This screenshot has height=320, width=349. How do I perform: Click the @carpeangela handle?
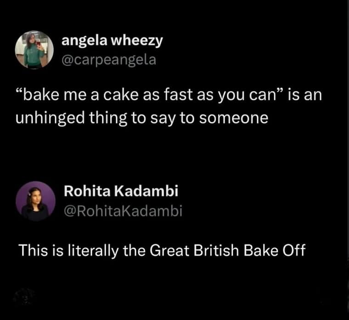(109, 60)
